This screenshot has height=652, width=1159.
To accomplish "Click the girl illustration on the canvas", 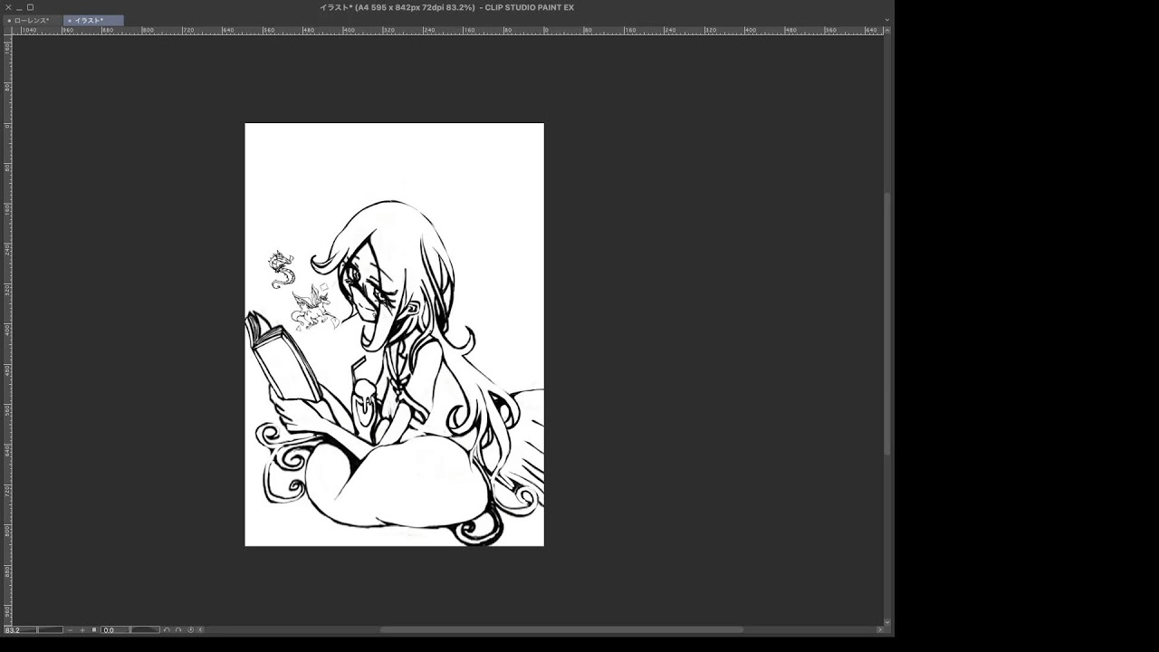I will [395, 334].
